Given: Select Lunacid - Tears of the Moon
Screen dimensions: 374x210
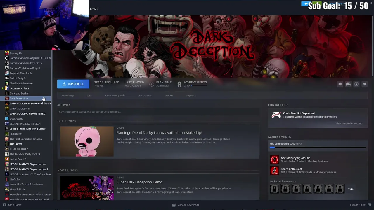Looking at the screenshot, I should tap(26, 184).
